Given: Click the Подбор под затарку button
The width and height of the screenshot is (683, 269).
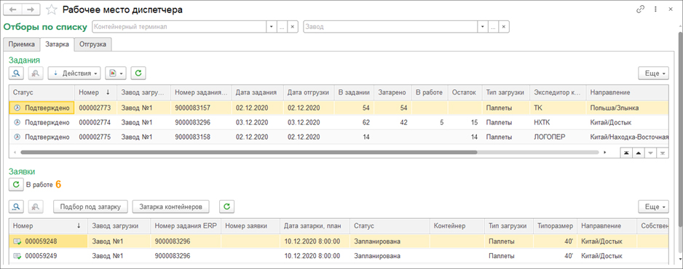Looking at the screenshot, I should coord(90,206).
